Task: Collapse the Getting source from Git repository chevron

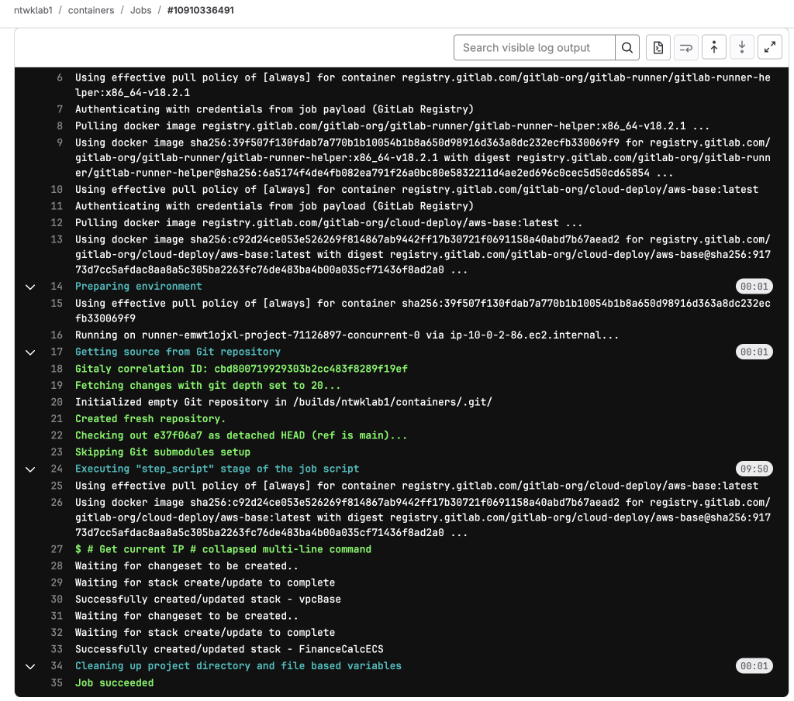Action: pos(30,352)
